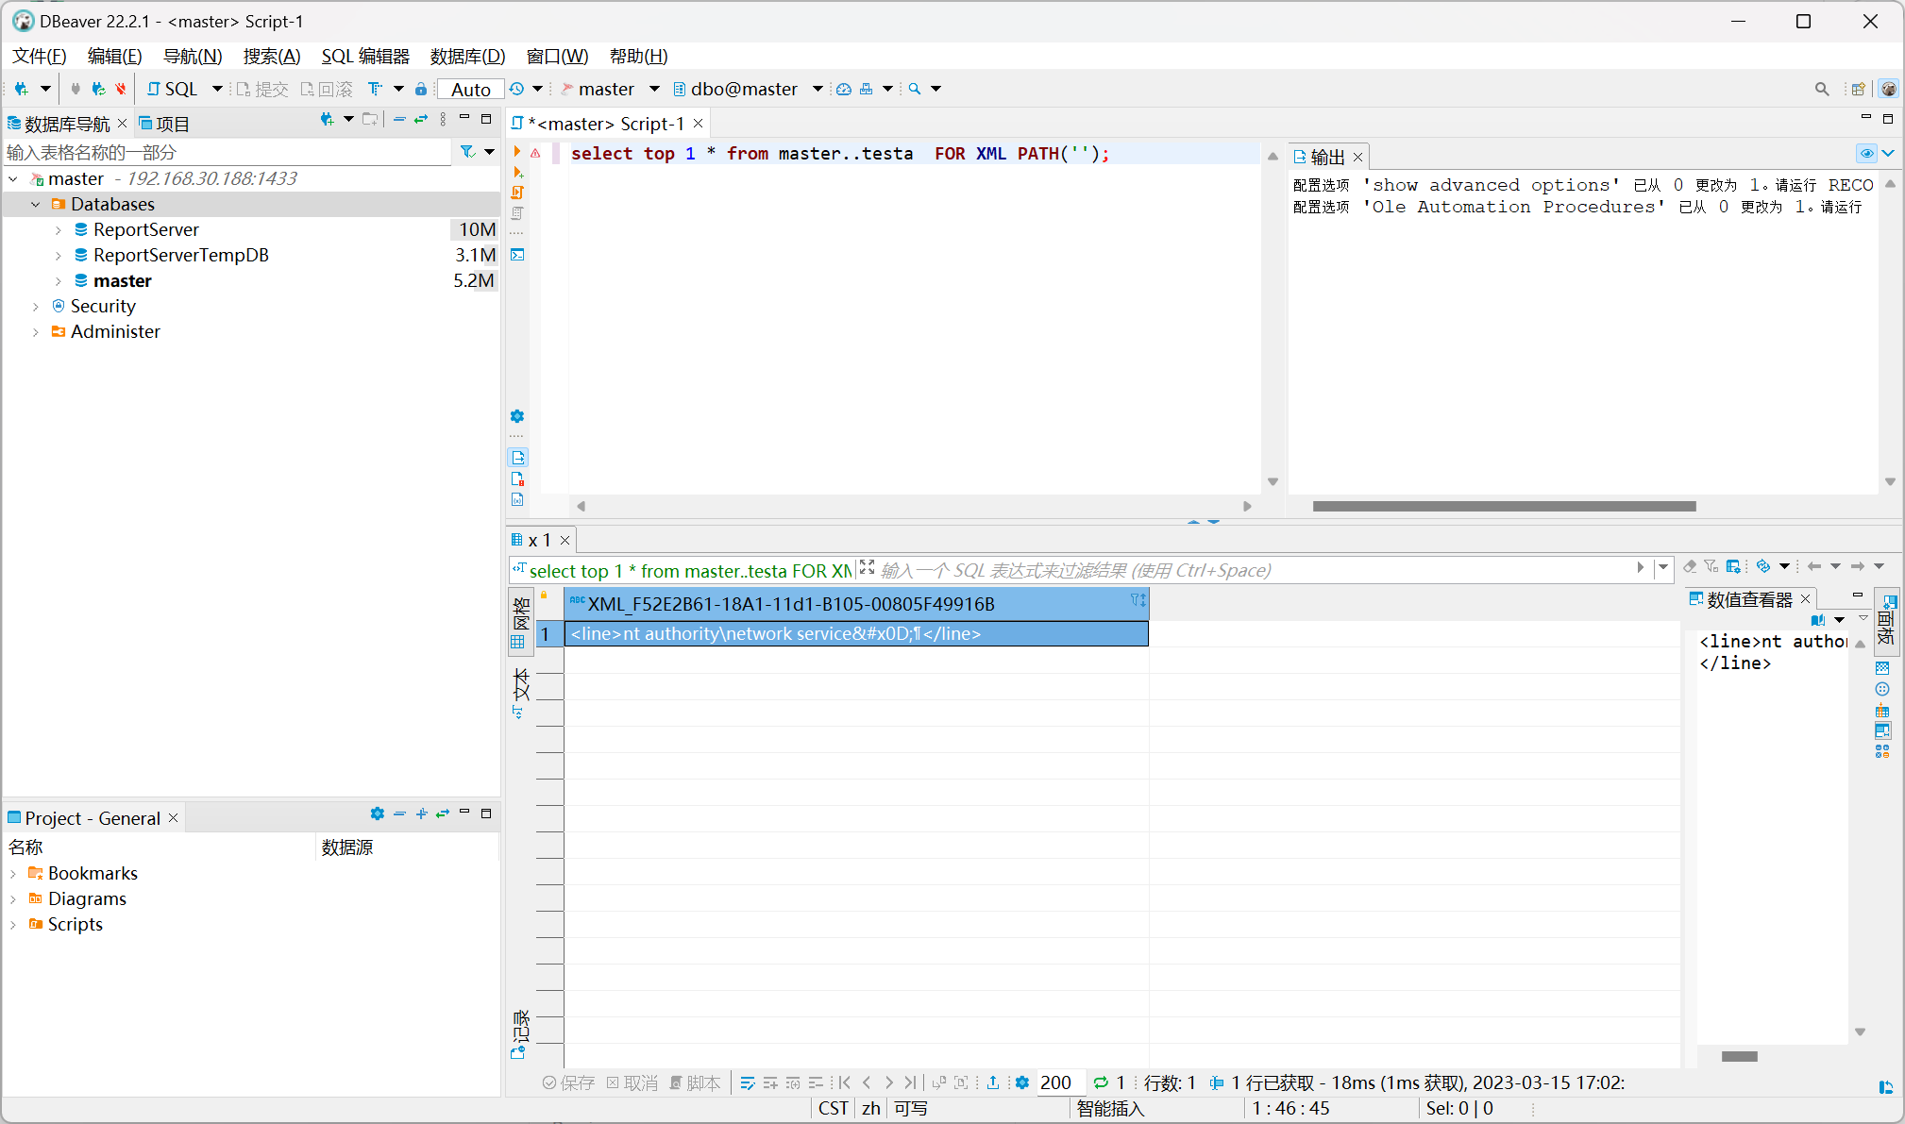Toggle the output panel icon in the editor gutter

(x=517, y=458)
